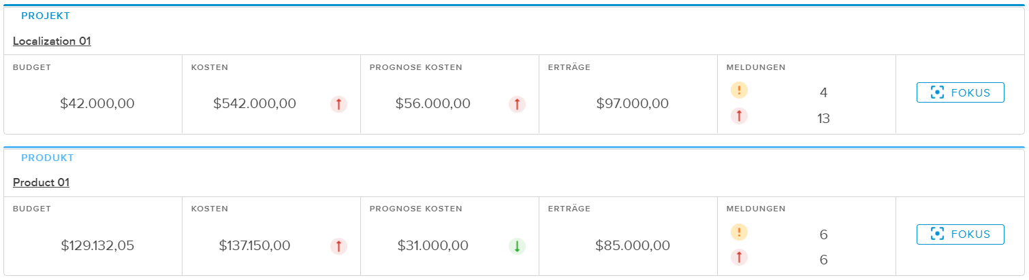The height and width of the screenshot is (280, 1029).
Task: Click green down arrow beside Product 01 Prognose Kosten
Action: 517,246
